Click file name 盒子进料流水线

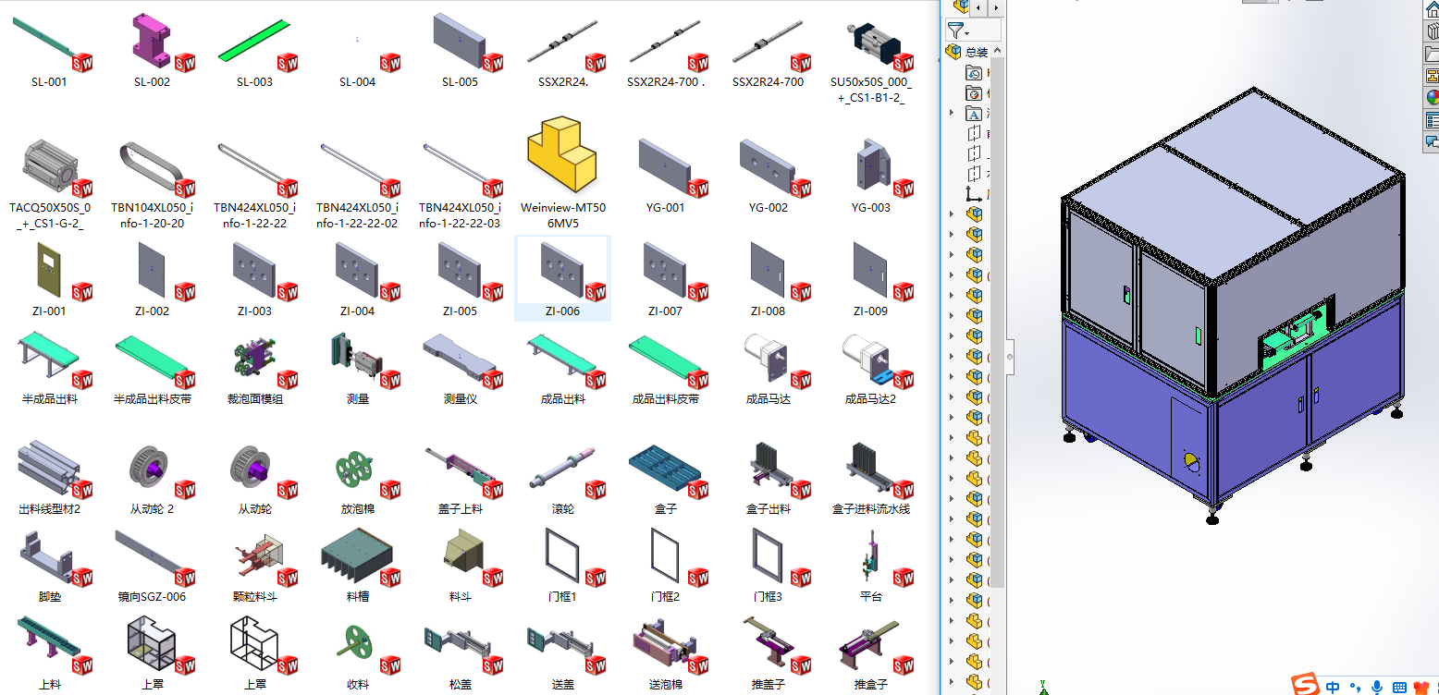point(871,509)
